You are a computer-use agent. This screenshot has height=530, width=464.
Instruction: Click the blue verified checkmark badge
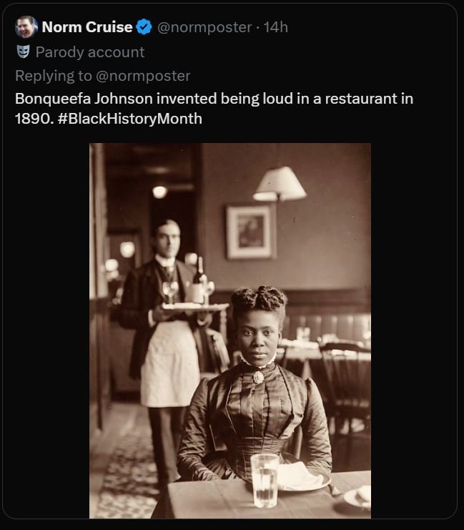144,27
